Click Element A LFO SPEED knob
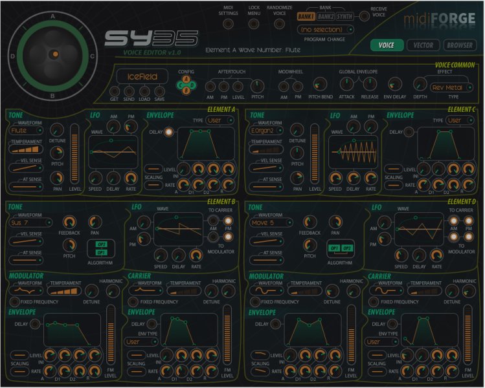Viewport: 485px width, 388px height. tap(95, 178)
